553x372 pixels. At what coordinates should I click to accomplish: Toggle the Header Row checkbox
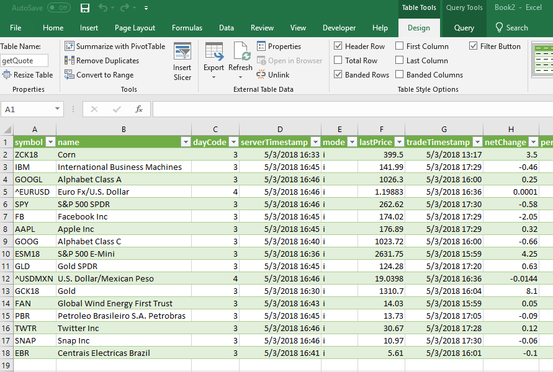338,46
